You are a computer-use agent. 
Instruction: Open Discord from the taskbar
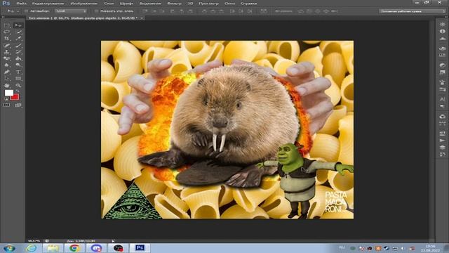click(x=97, y=248)
